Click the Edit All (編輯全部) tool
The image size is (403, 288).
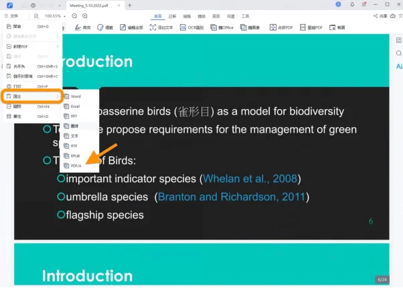click(x=131, y=27)
